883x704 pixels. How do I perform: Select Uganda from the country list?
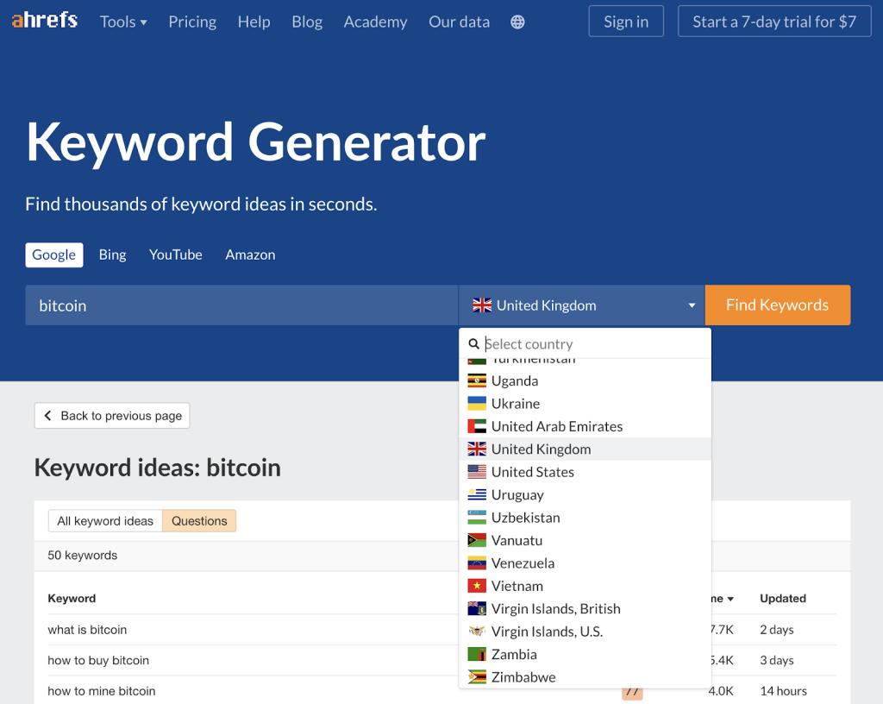click(514, 380)
